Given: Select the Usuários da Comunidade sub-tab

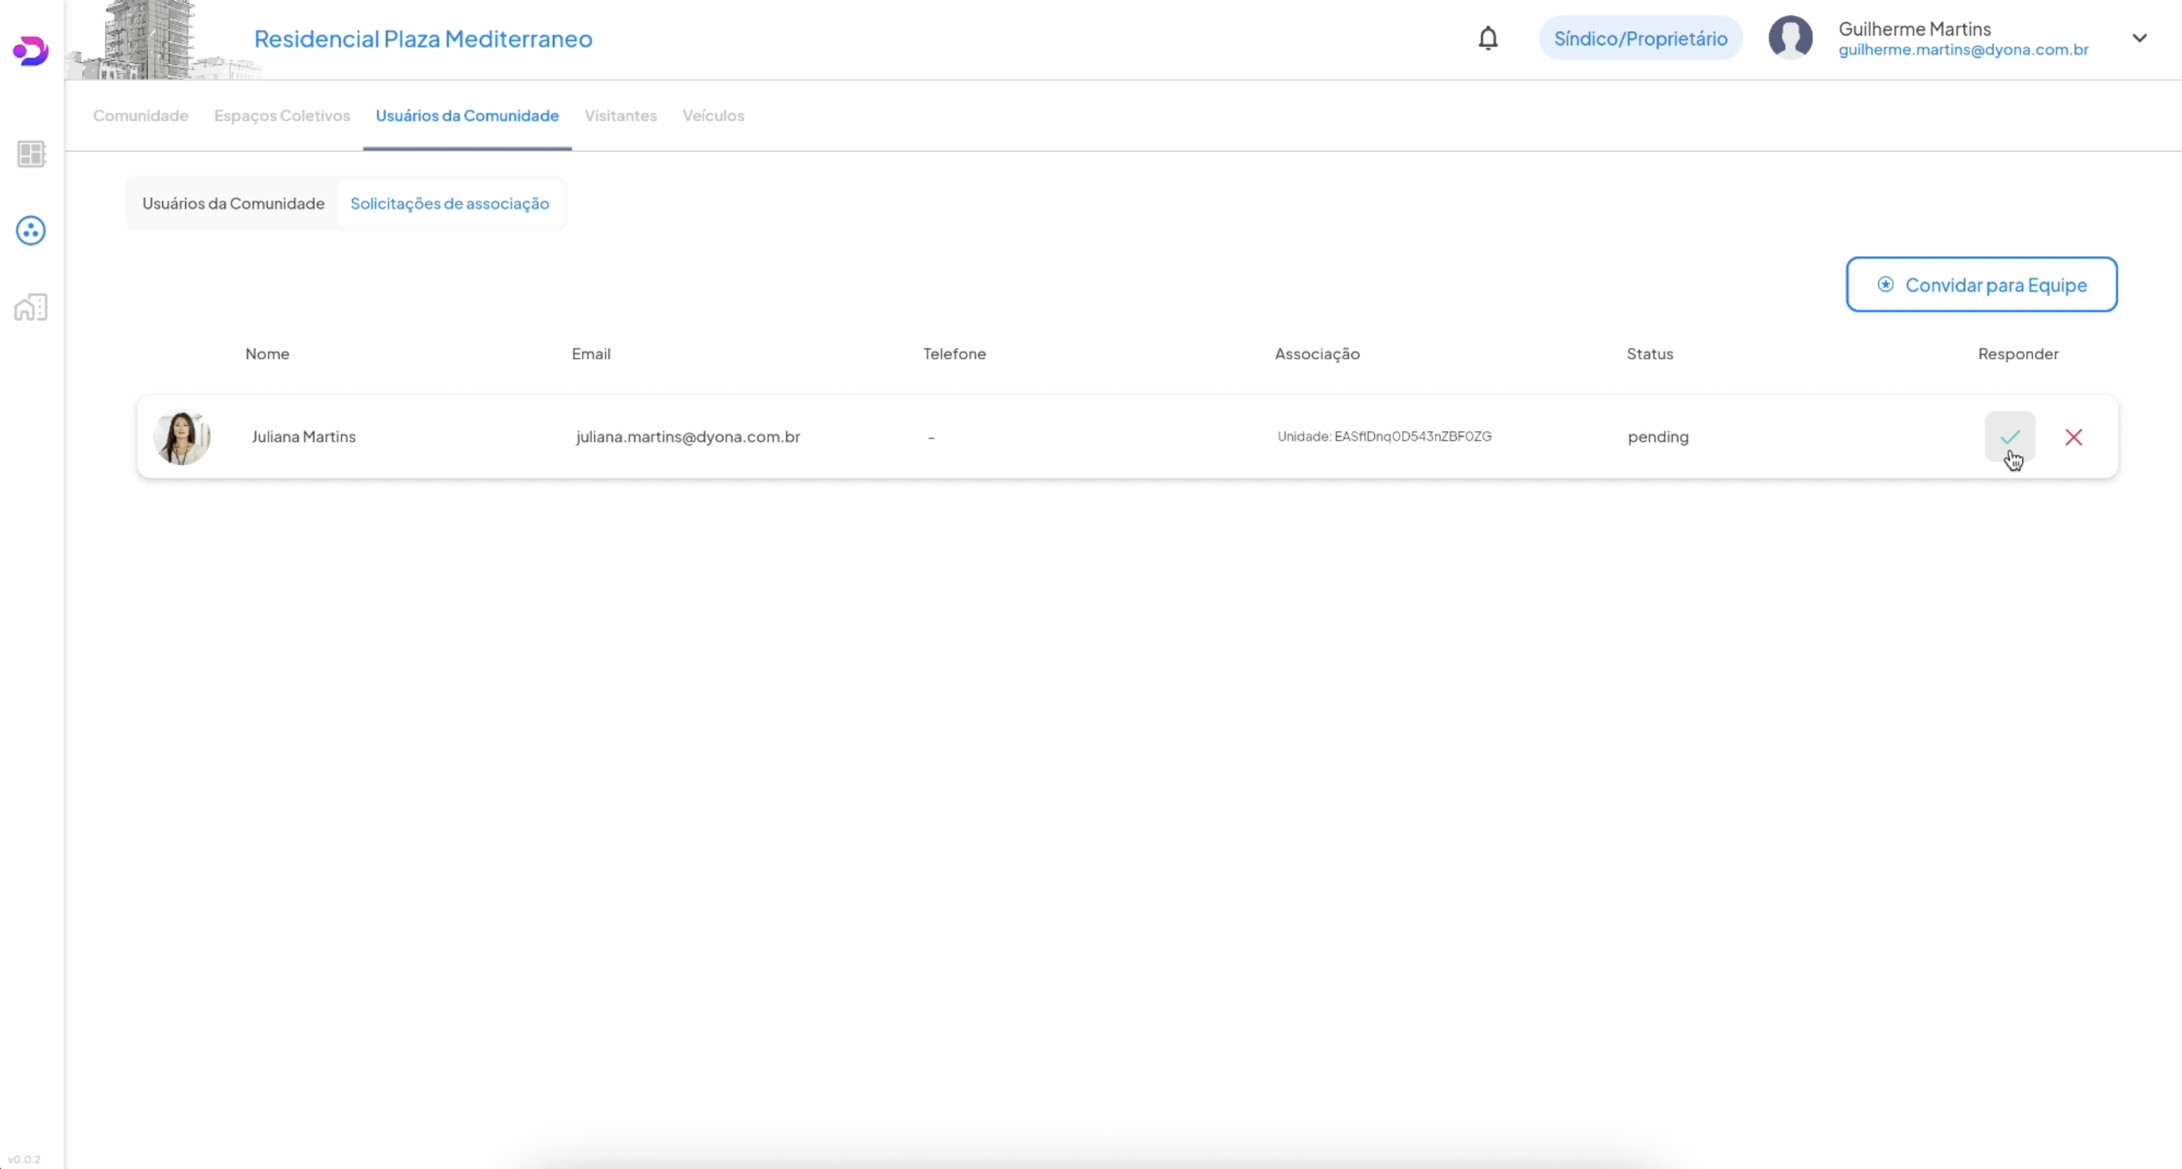Looking at the screenshot, I should coord(233,203).
